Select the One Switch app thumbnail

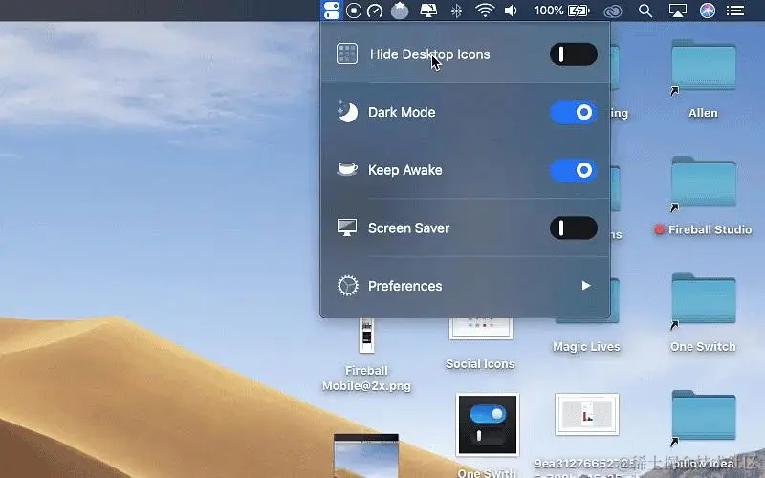tap(488, 424)
